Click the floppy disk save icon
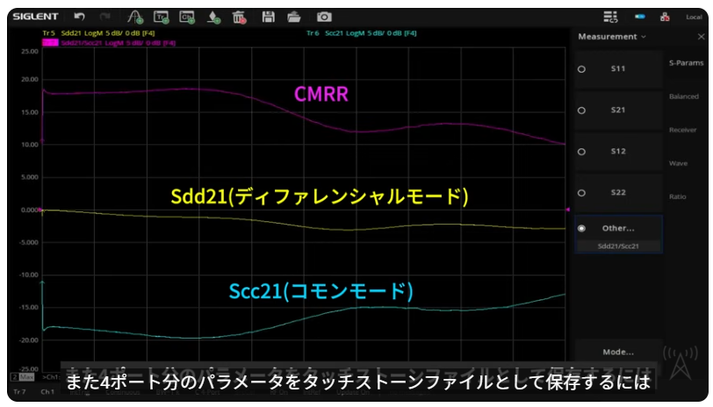This screenshot has height=407, width=713. [x=269, y=17]
